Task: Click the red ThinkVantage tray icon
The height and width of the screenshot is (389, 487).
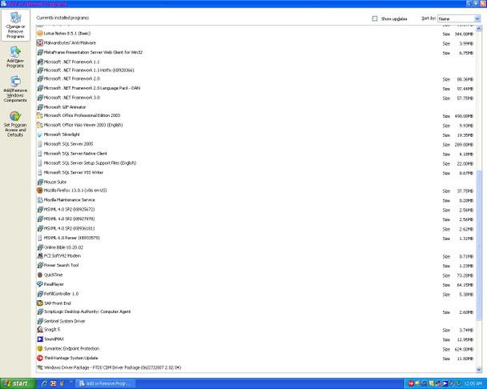Action: [411, 383]
